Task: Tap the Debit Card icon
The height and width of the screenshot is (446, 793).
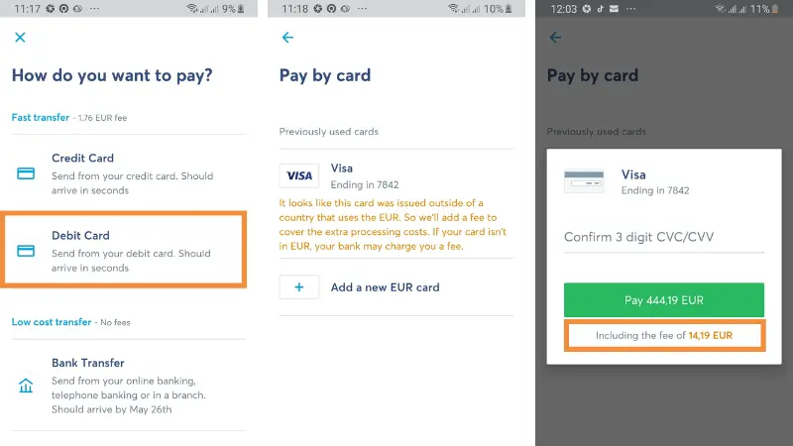Action: pos(27,251)
